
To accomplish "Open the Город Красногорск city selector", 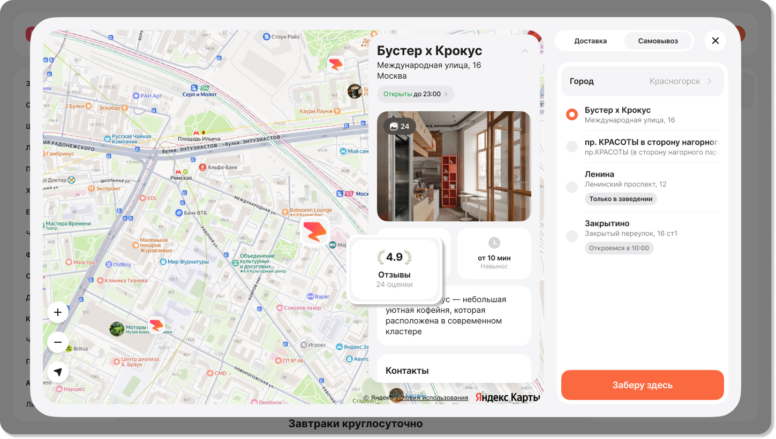I will (x=642, y=81).
